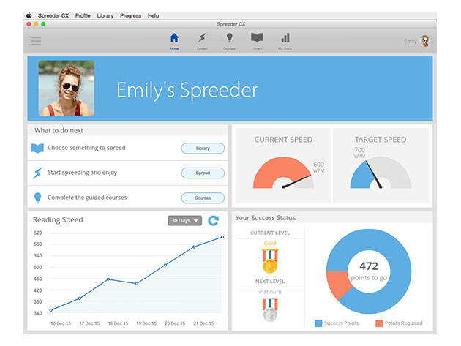Click the 'Gold' level label
The height and width of the screenshot is (346, 461).
point(270,243)
